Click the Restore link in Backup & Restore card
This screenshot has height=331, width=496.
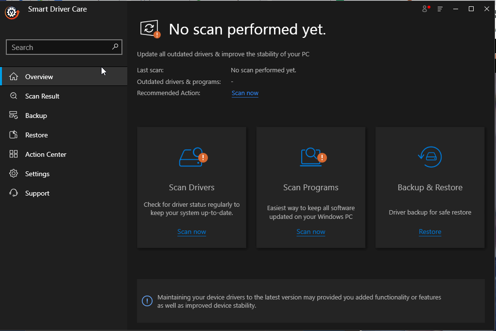pyautogui.click(x=429, y=232)
